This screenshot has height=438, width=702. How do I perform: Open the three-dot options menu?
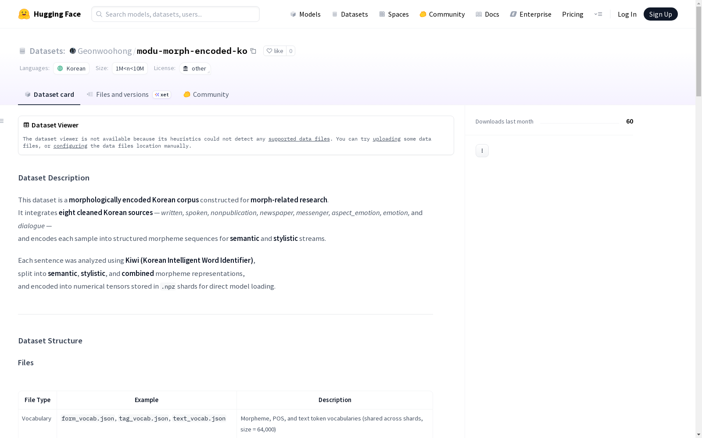pyautogui.click(x=482, y=151)
